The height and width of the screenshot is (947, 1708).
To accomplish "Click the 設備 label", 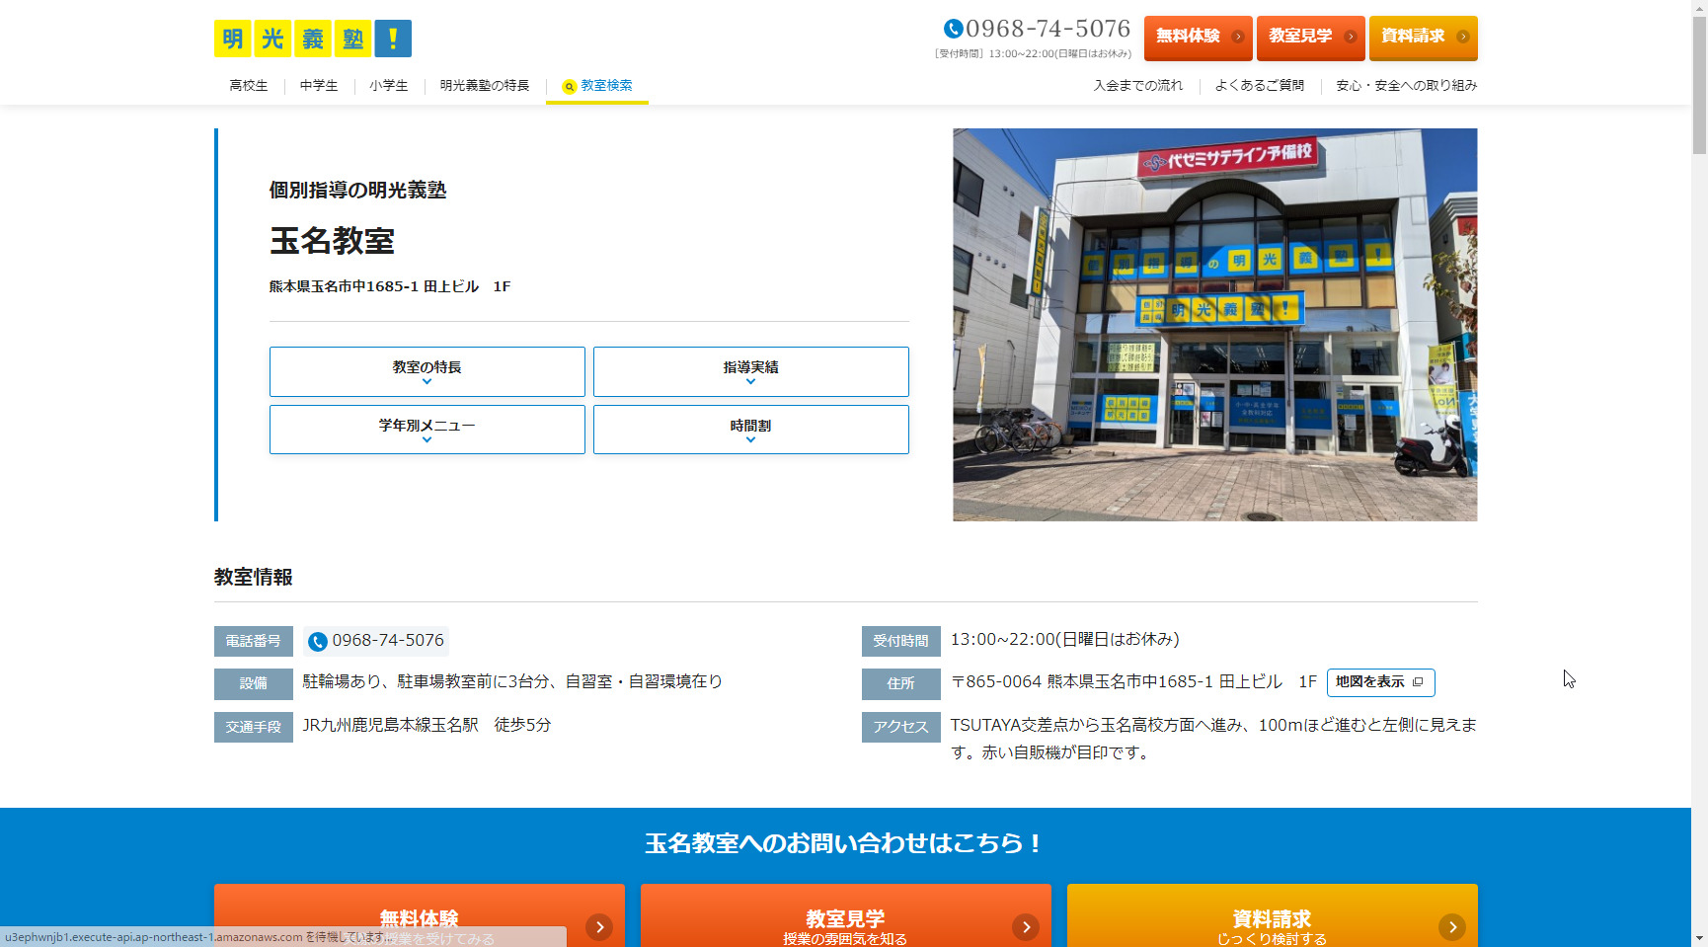I will click(254, 683).
